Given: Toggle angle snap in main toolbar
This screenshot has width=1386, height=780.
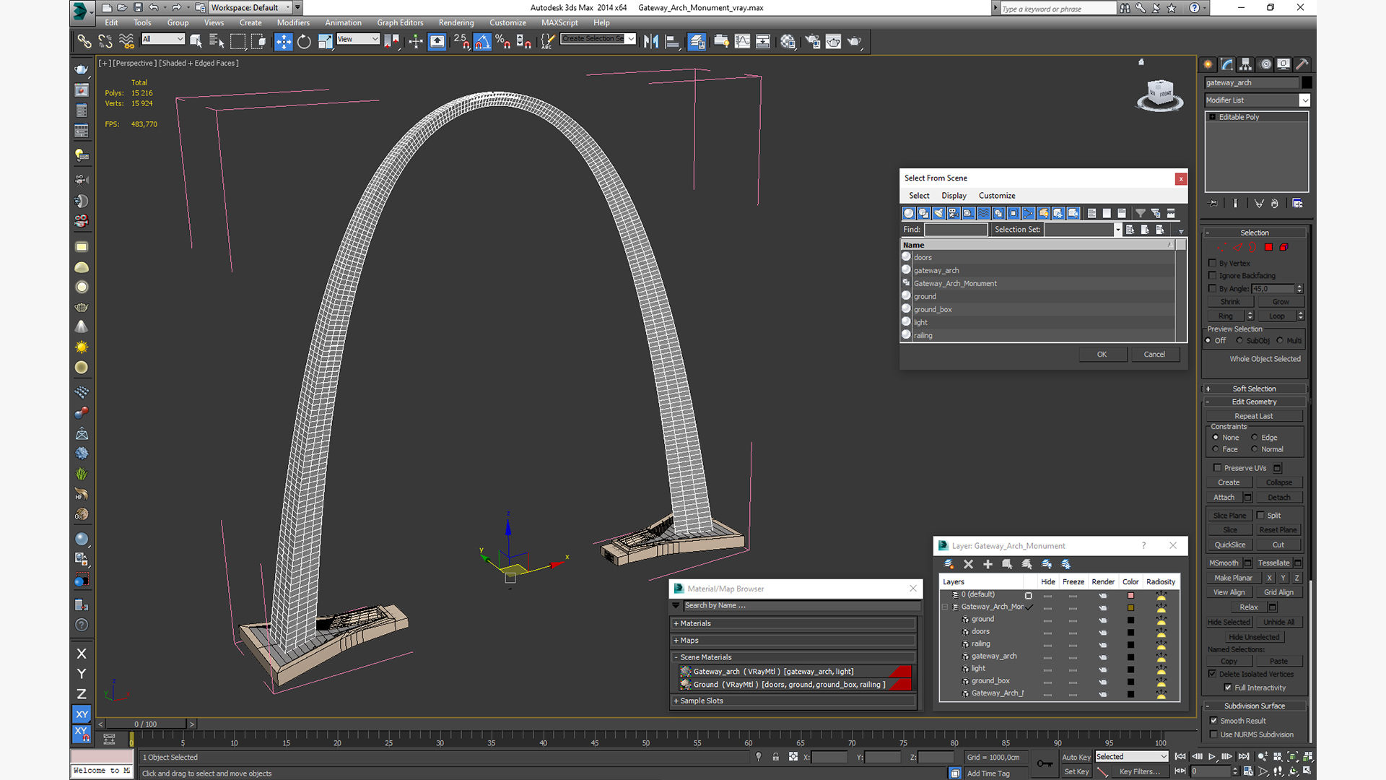Looking at the screenshot, I should tap(482, 41).
